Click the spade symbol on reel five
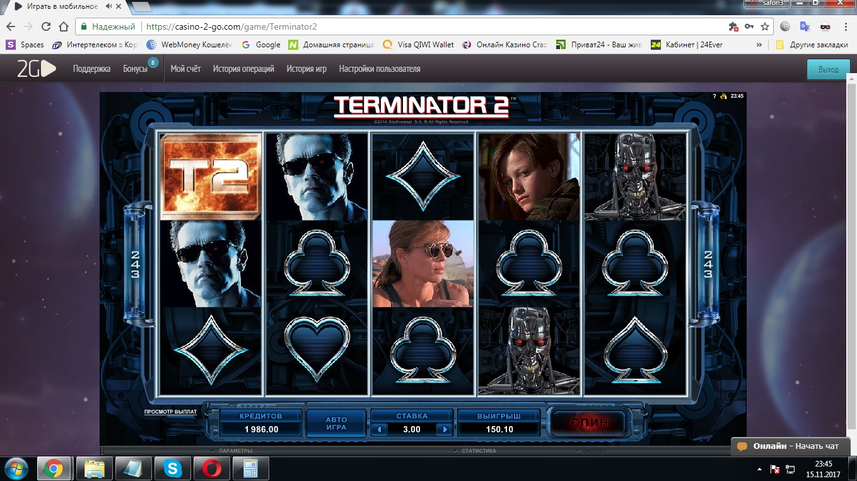The width and height of the screenshot is (857, 481). pyautogui.click(x=635, y=351)
